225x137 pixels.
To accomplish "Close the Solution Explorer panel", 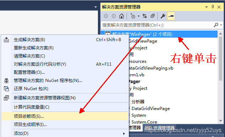I will 219,7.
